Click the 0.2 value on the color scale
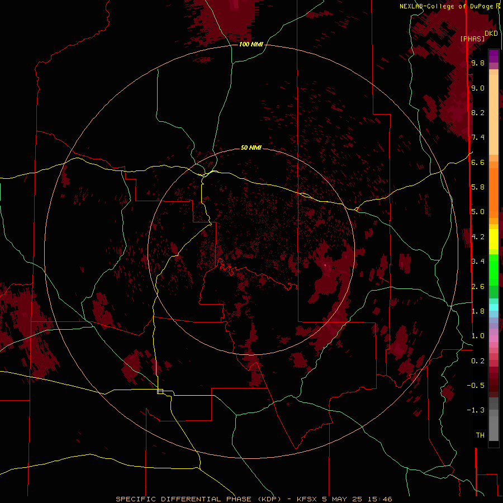 click(x=478, y=360)
